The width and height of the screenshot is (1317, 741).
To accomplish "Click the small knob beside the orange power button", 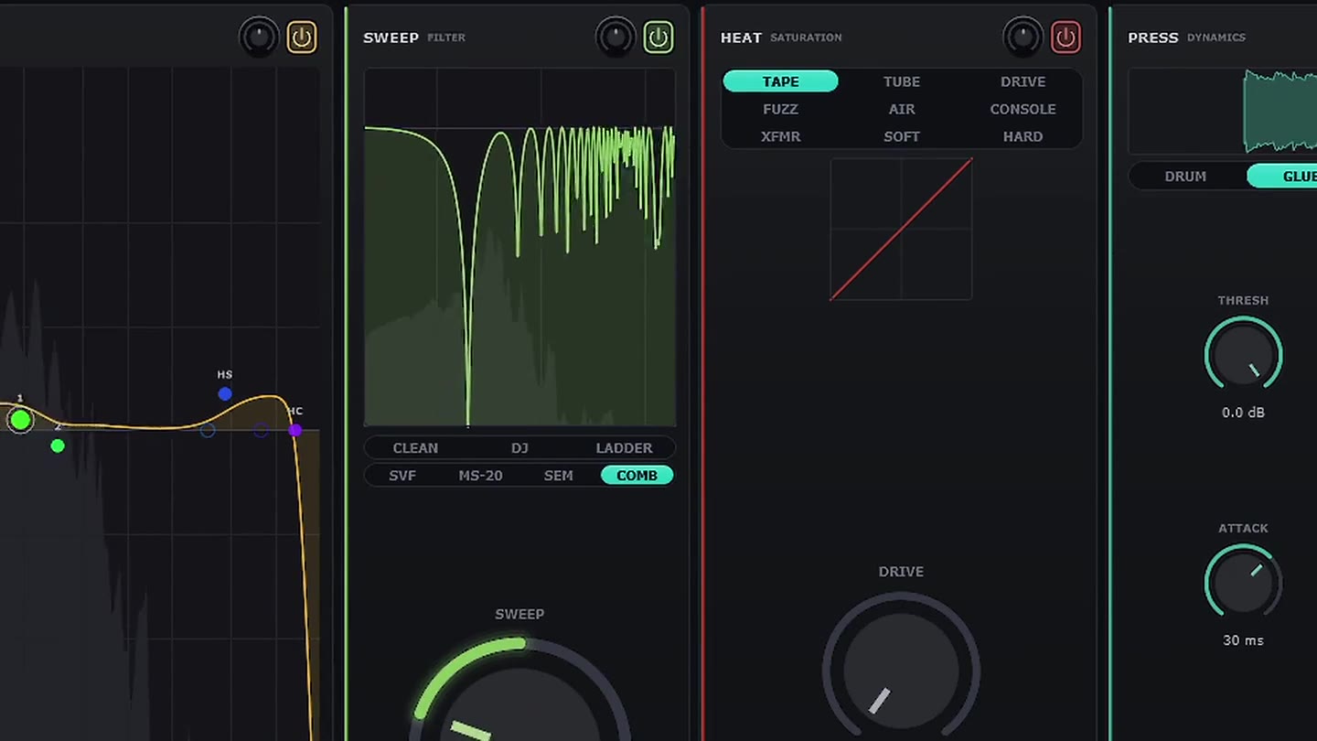I will click(259, 38).
